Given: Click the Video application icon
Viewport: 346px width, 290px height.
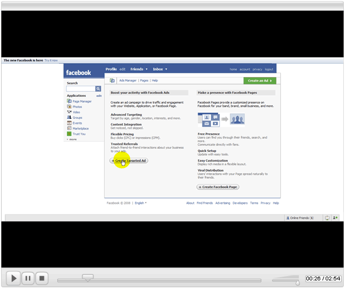Looking at the screenshot, I should pyautogui.click(x=70, y=112).
